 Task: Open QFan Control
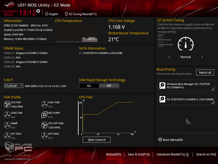tap(97, 140)
